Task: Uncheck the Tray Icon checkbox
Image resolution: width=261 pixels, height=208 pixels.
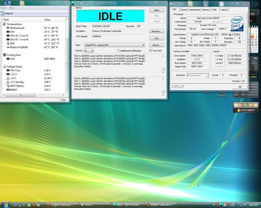Action: coord(151,51)
